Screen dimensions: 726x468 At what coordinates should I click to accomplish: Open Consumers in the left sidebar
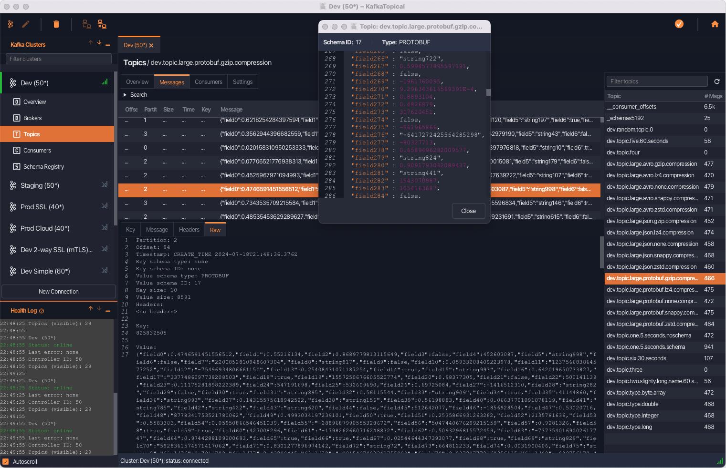coord(57,151)
